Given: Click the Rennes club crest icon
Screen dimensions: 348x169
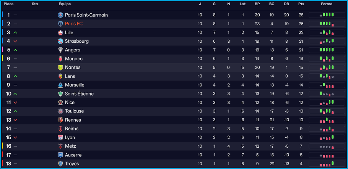Looking at the screenshot, I should 60,120.
